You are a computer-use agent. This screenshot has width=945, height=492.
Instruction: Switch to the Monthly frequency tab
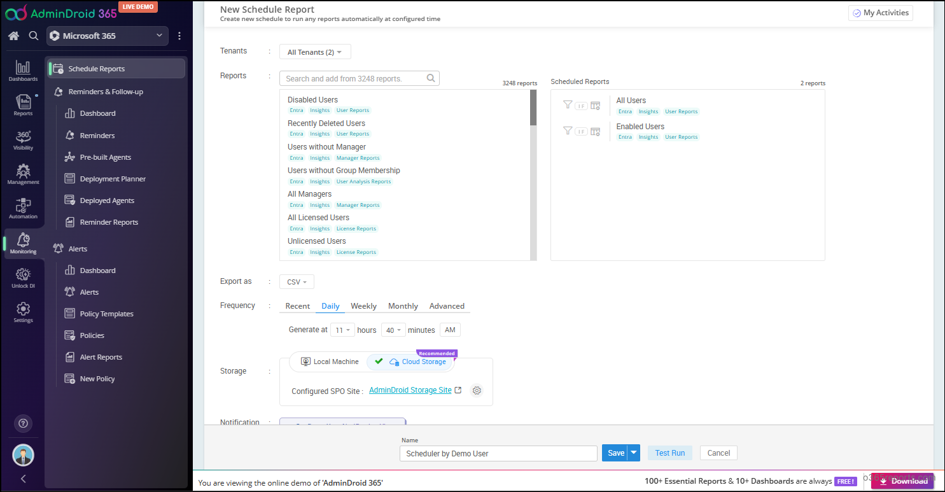(403, 306)
